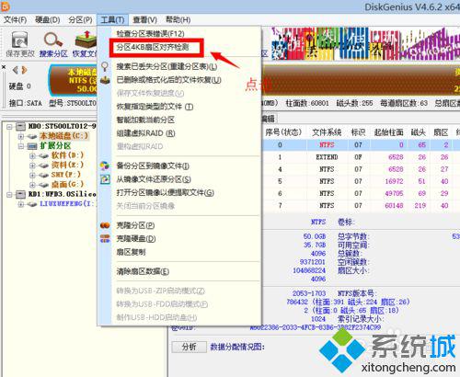Viewport: 460px width, 377px height.
Task: Click the 扩展分区 partition icon
Action: tap(32, 146)
